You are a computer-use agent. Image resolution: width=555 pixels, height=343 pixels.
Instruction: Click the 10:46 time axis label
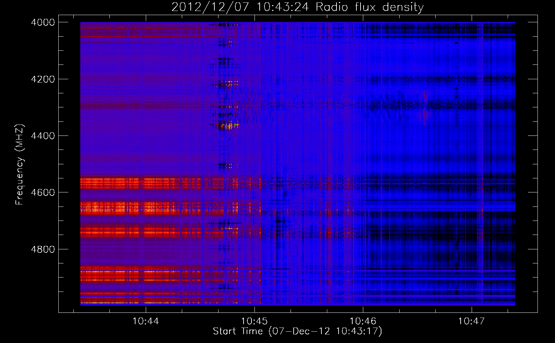click(x=363, y=321)
